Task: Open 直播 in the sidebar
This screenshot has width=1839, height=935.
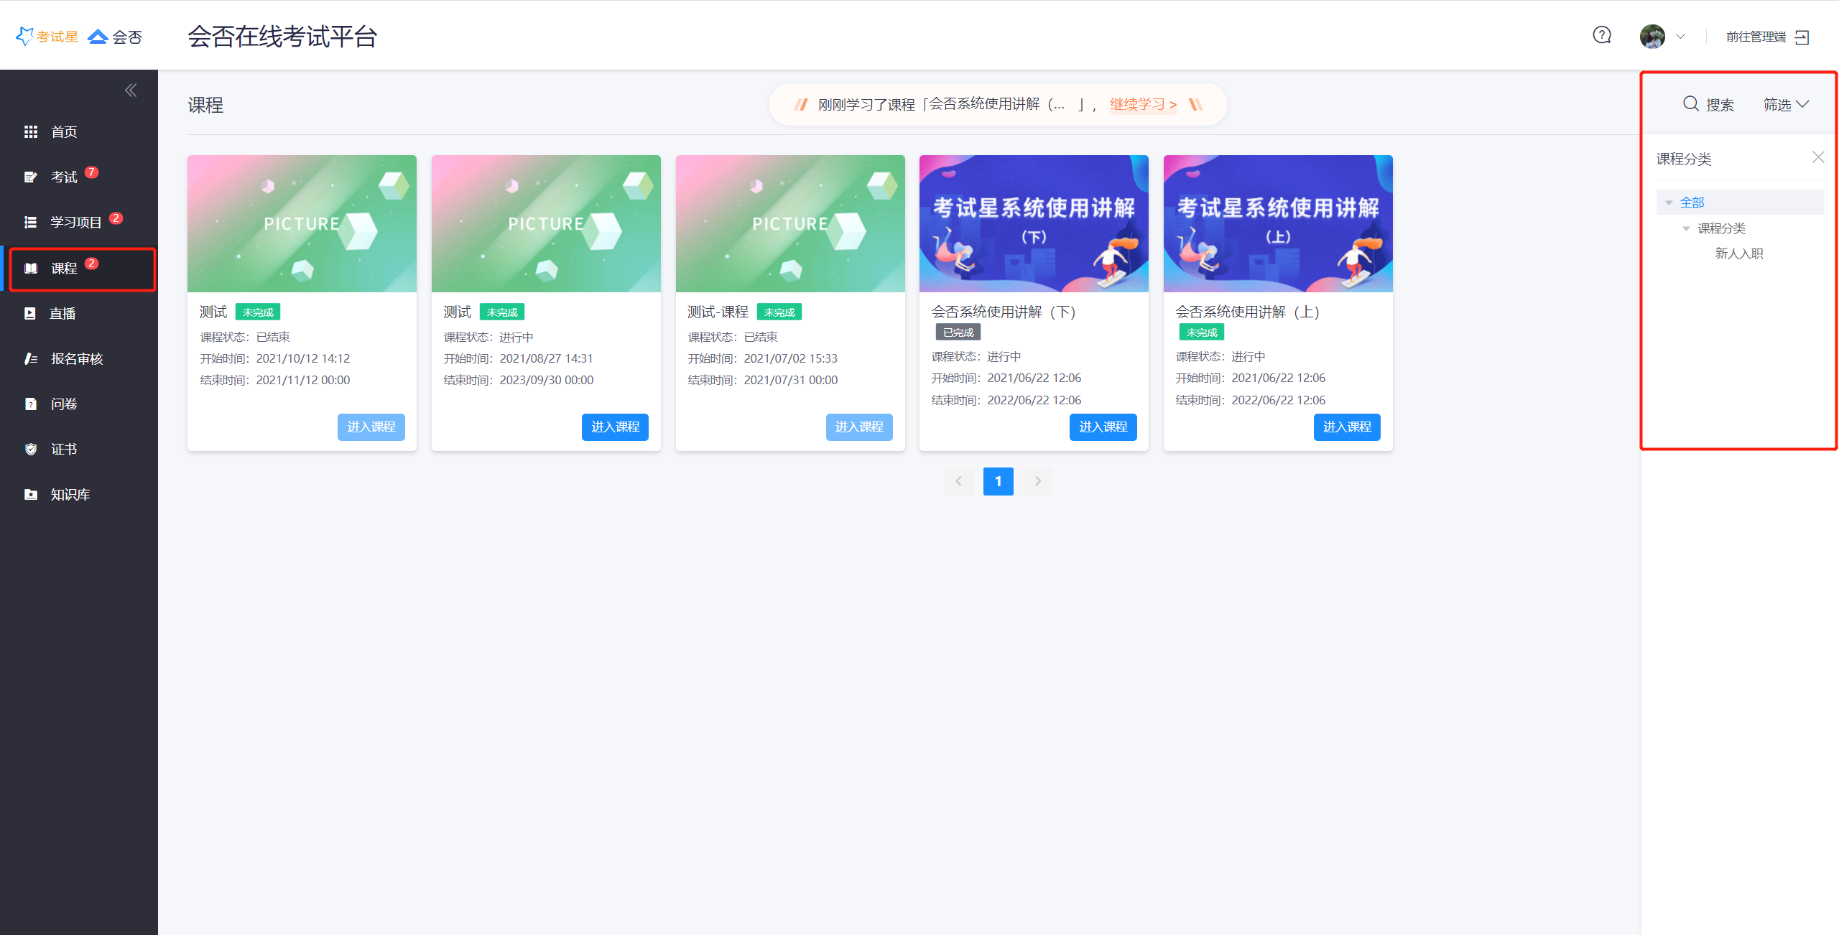Action: tap(62, 314)
